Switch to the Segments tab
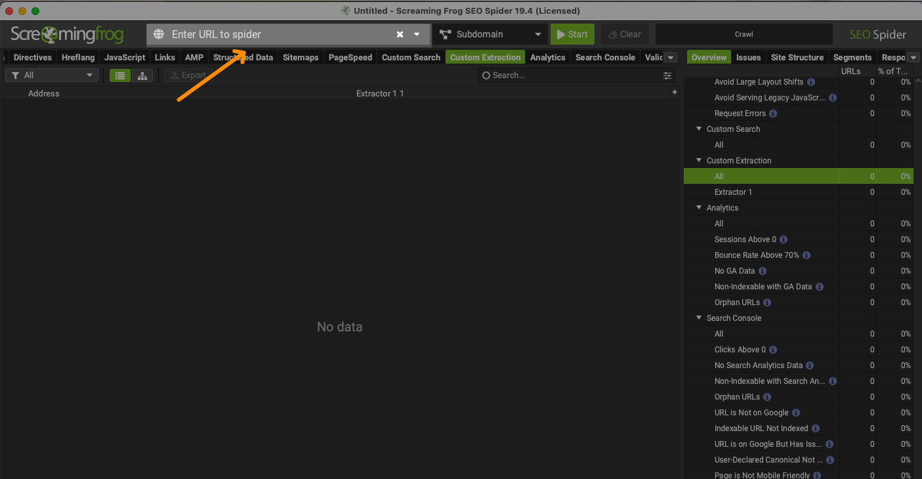Image resolution: width=922 pixels, height=479 pixels. pos(852,57)
